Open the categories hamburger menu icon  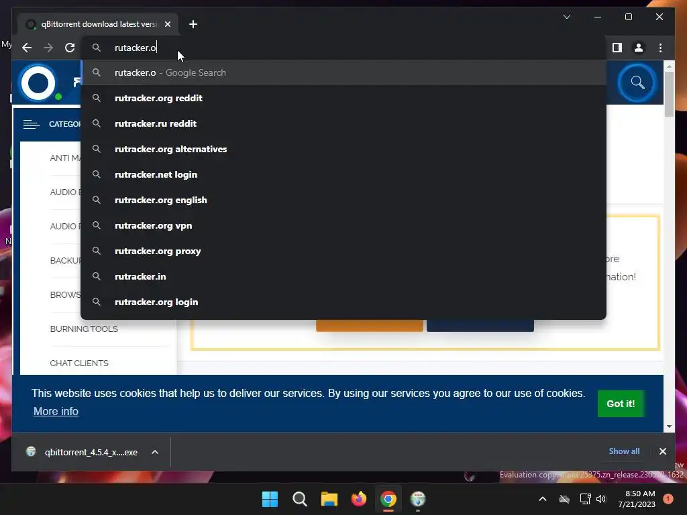[31, 124]
